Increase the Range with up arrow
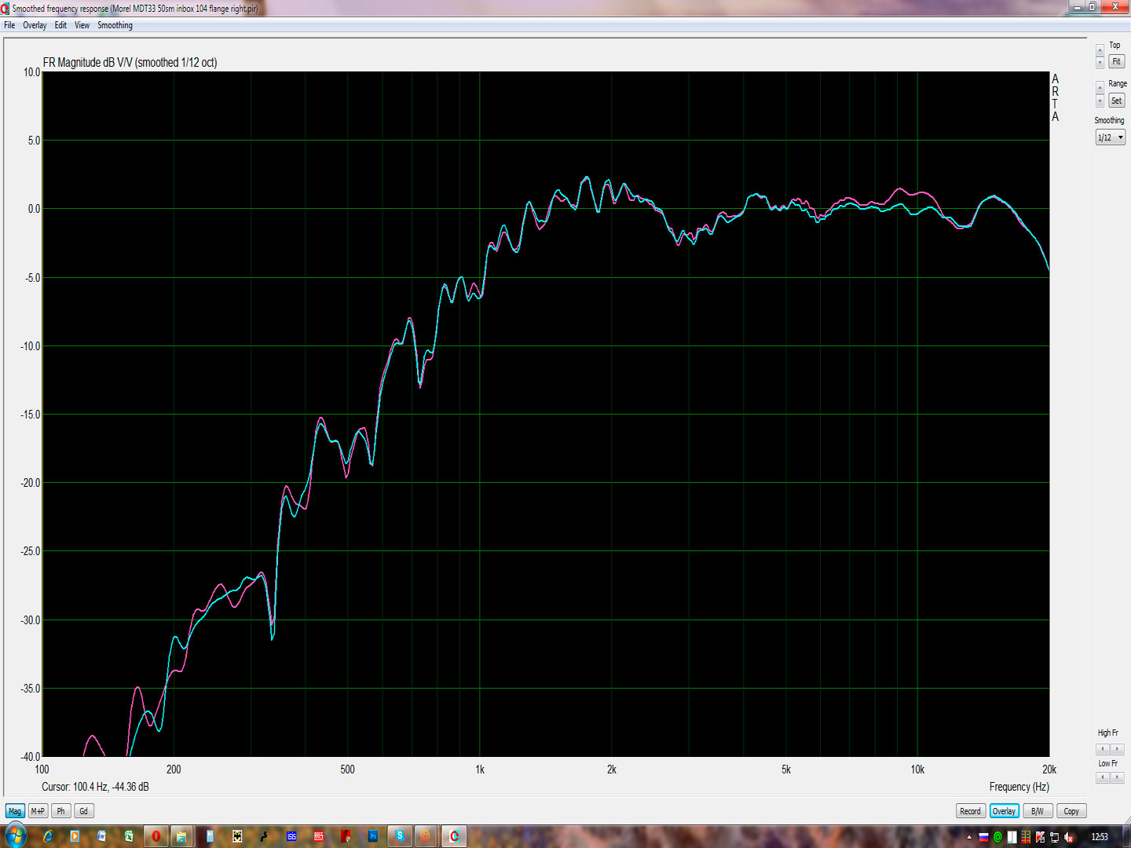The height and width of the screenshot is (848, 1131). click(1100, 88)
